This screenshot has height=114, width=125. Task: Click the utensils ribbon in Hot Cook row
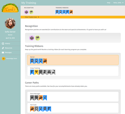point(45,109)
